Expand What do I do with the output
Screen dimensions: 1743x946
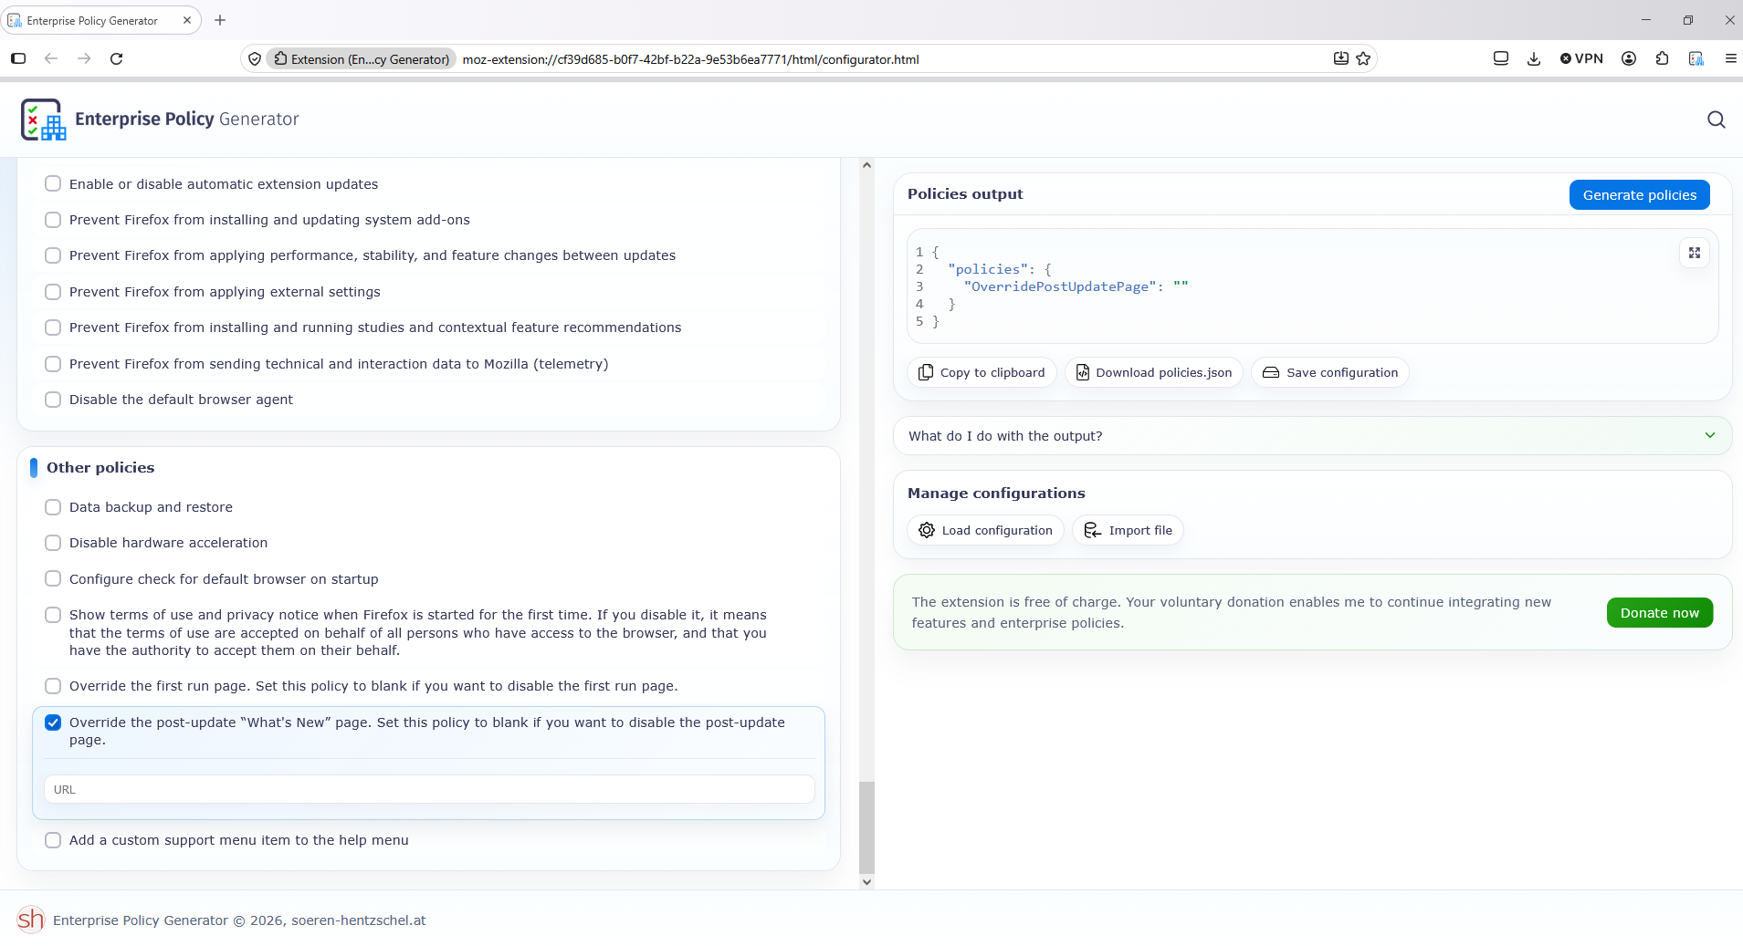[x=1312, y=436]
